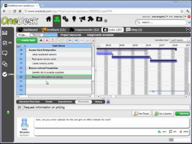Click the create task button
192x144 pixels.
[x=27, y=40]
